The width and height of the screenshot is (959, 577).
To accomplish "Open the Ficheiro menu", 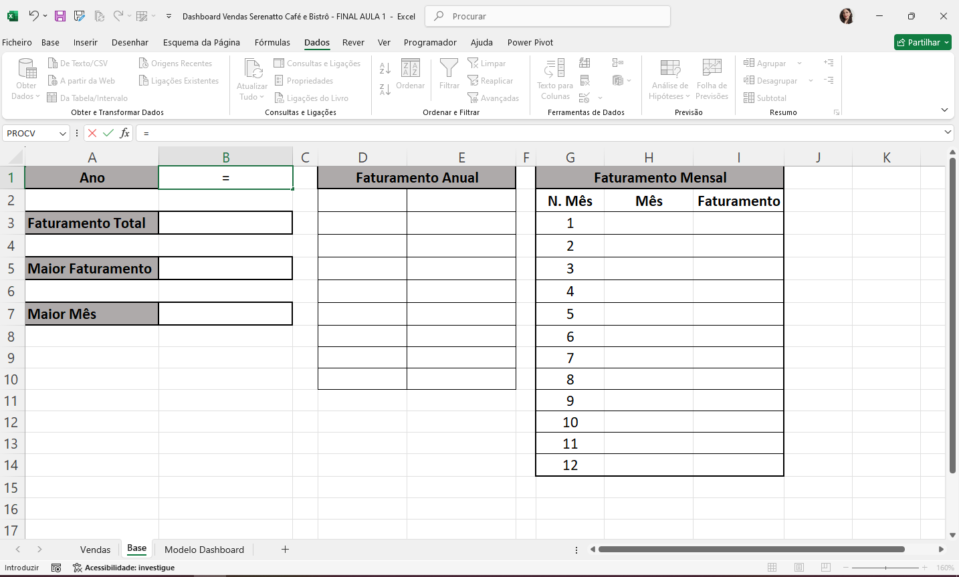I will (x=17, y=42).
